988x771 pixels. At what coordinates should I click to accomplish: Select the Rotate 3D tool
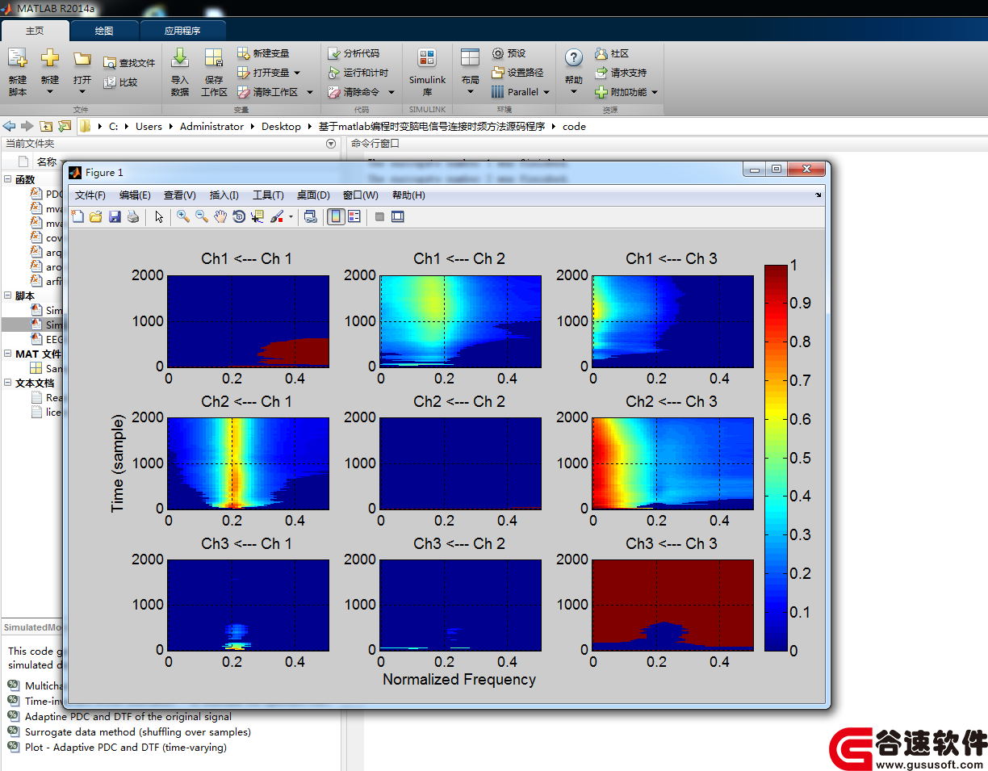239,216
